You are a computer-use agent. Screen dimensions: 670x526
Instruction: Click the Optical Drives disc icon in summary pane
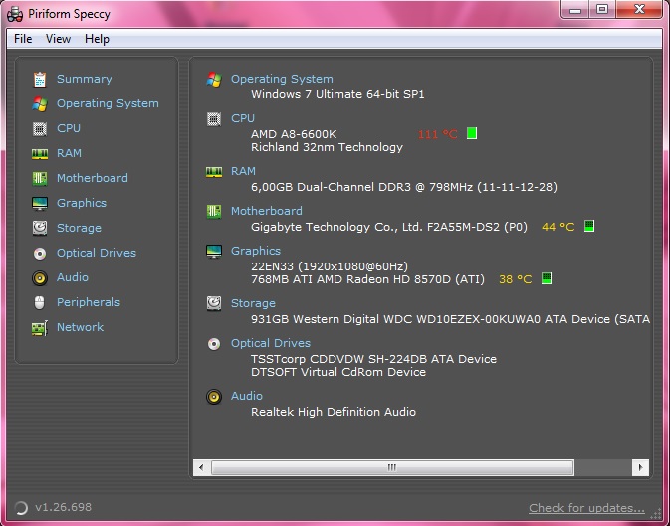click(x=214, y=344)
